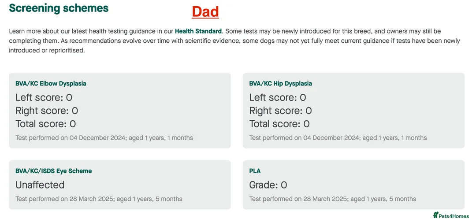The width and height of the screenshot is (476, 222).
Task: Click the PLA card title
Action: coord(255,171)
